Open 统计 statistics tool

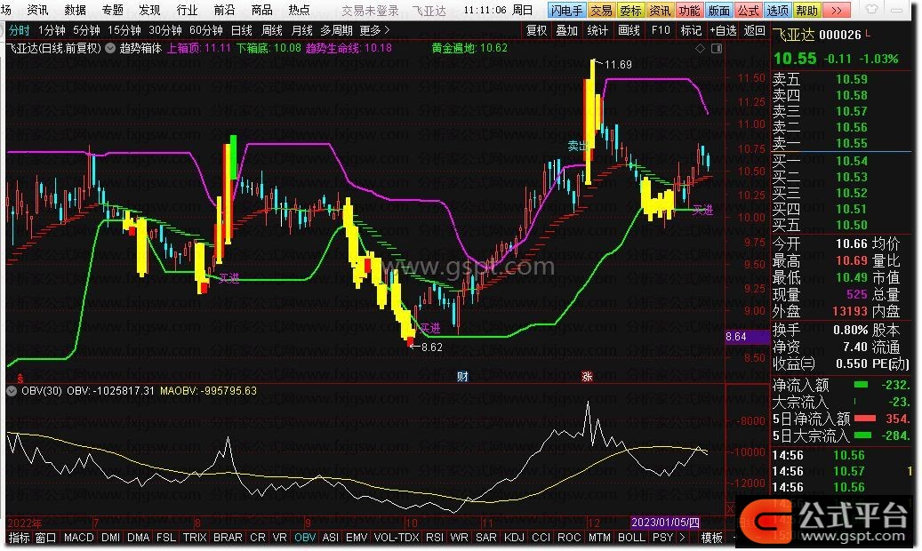[x=597, y=30]
